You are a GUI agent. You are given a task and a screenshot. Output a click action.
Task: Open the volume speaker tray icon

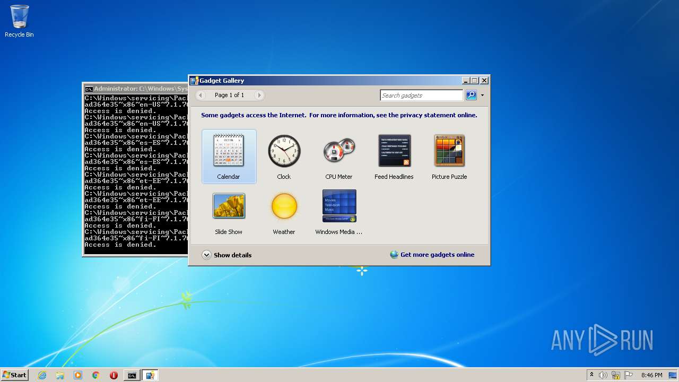[x=603, y=375]
